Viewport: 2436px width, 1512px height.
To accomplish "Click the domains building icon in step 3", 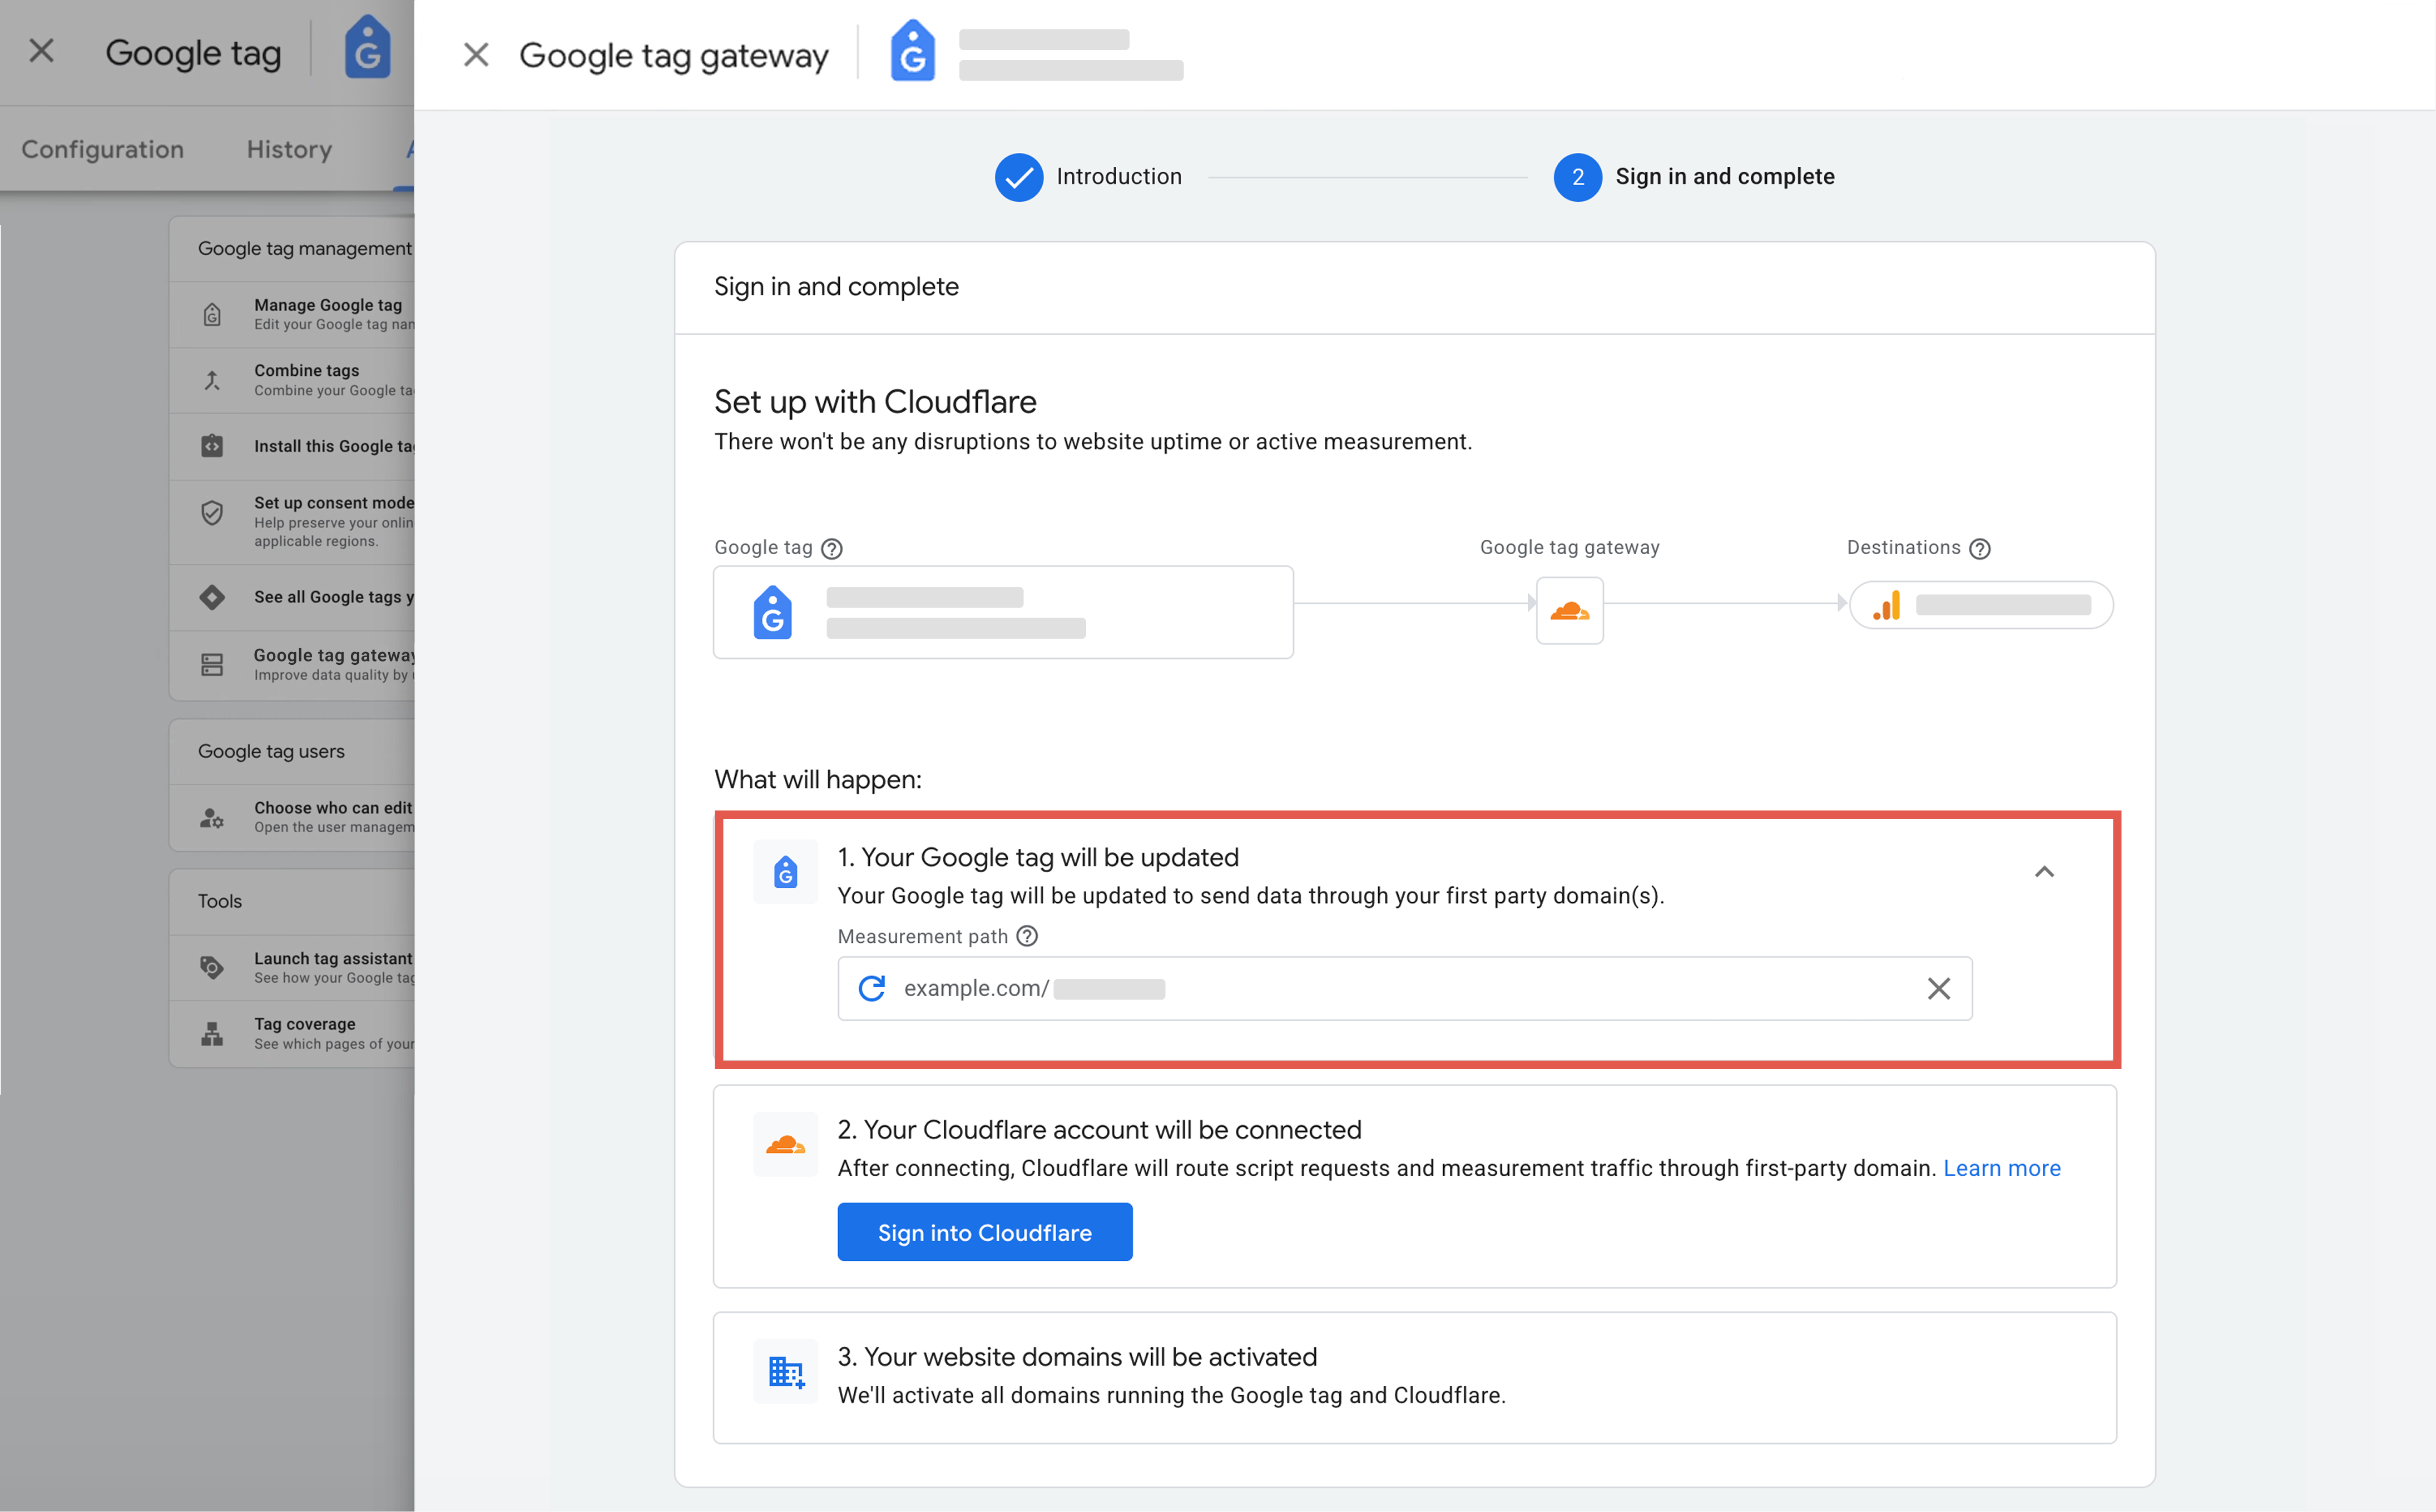I will click(785, 1371).
